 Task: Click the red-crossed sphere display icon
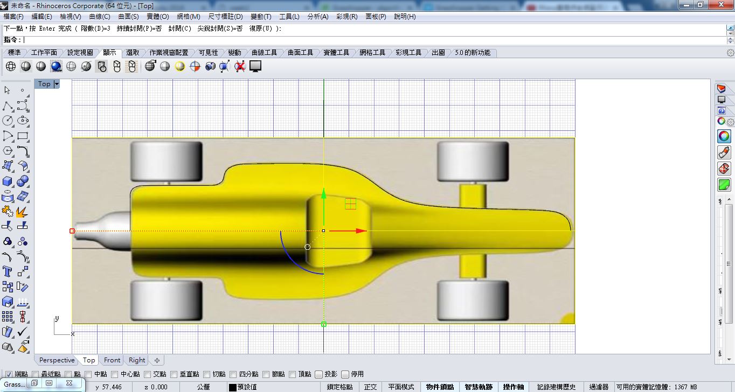[240, 66]
